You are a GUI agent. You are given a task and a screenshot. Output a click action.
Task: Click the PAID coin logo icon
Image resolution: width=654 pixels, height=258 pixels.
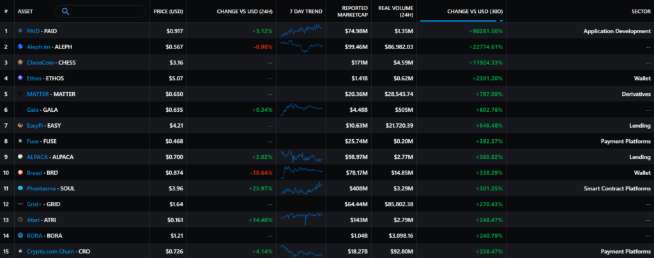pos(20,31)
